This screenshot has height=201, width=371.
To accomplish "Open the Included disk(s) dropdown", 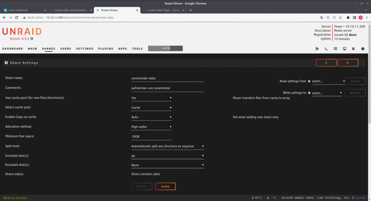I will [x=168, y=156].
